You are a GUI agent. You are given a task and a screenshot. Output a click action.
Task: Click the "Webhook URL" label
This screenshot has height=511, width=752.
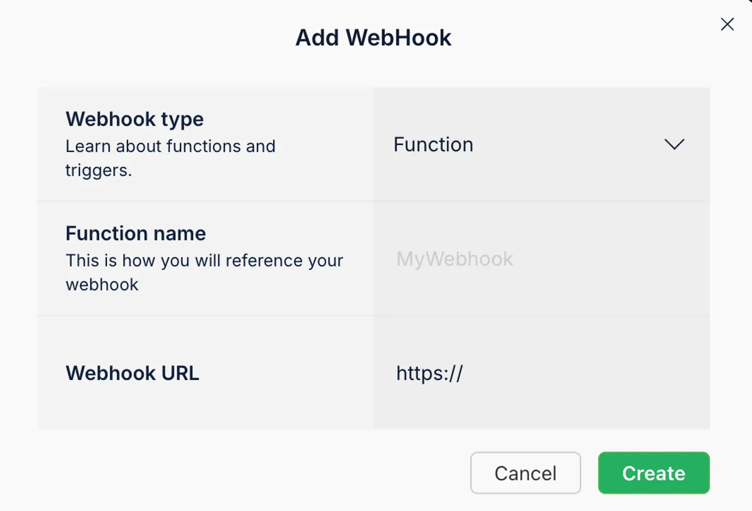132,373
